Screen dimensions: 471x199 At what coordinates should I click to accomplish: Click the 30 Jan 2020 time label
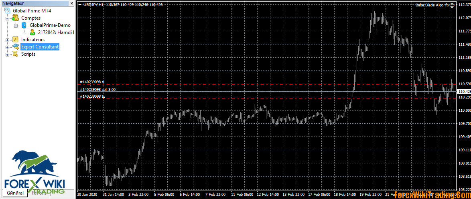click(x=87, y=194)
